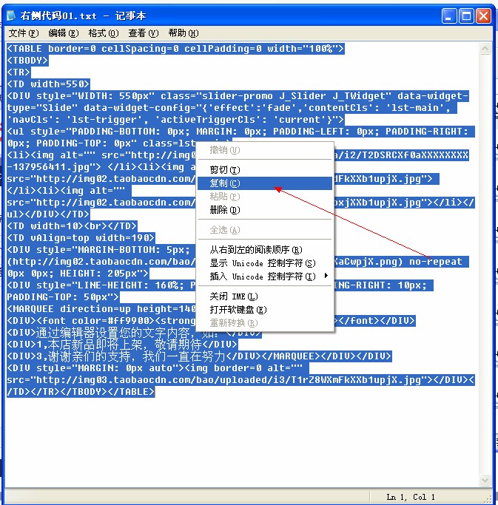The width and height of the screenshot is (498, 505).
Task: Click the <TD vAlign=top width=190> line
Action: [x=81, y=238]
